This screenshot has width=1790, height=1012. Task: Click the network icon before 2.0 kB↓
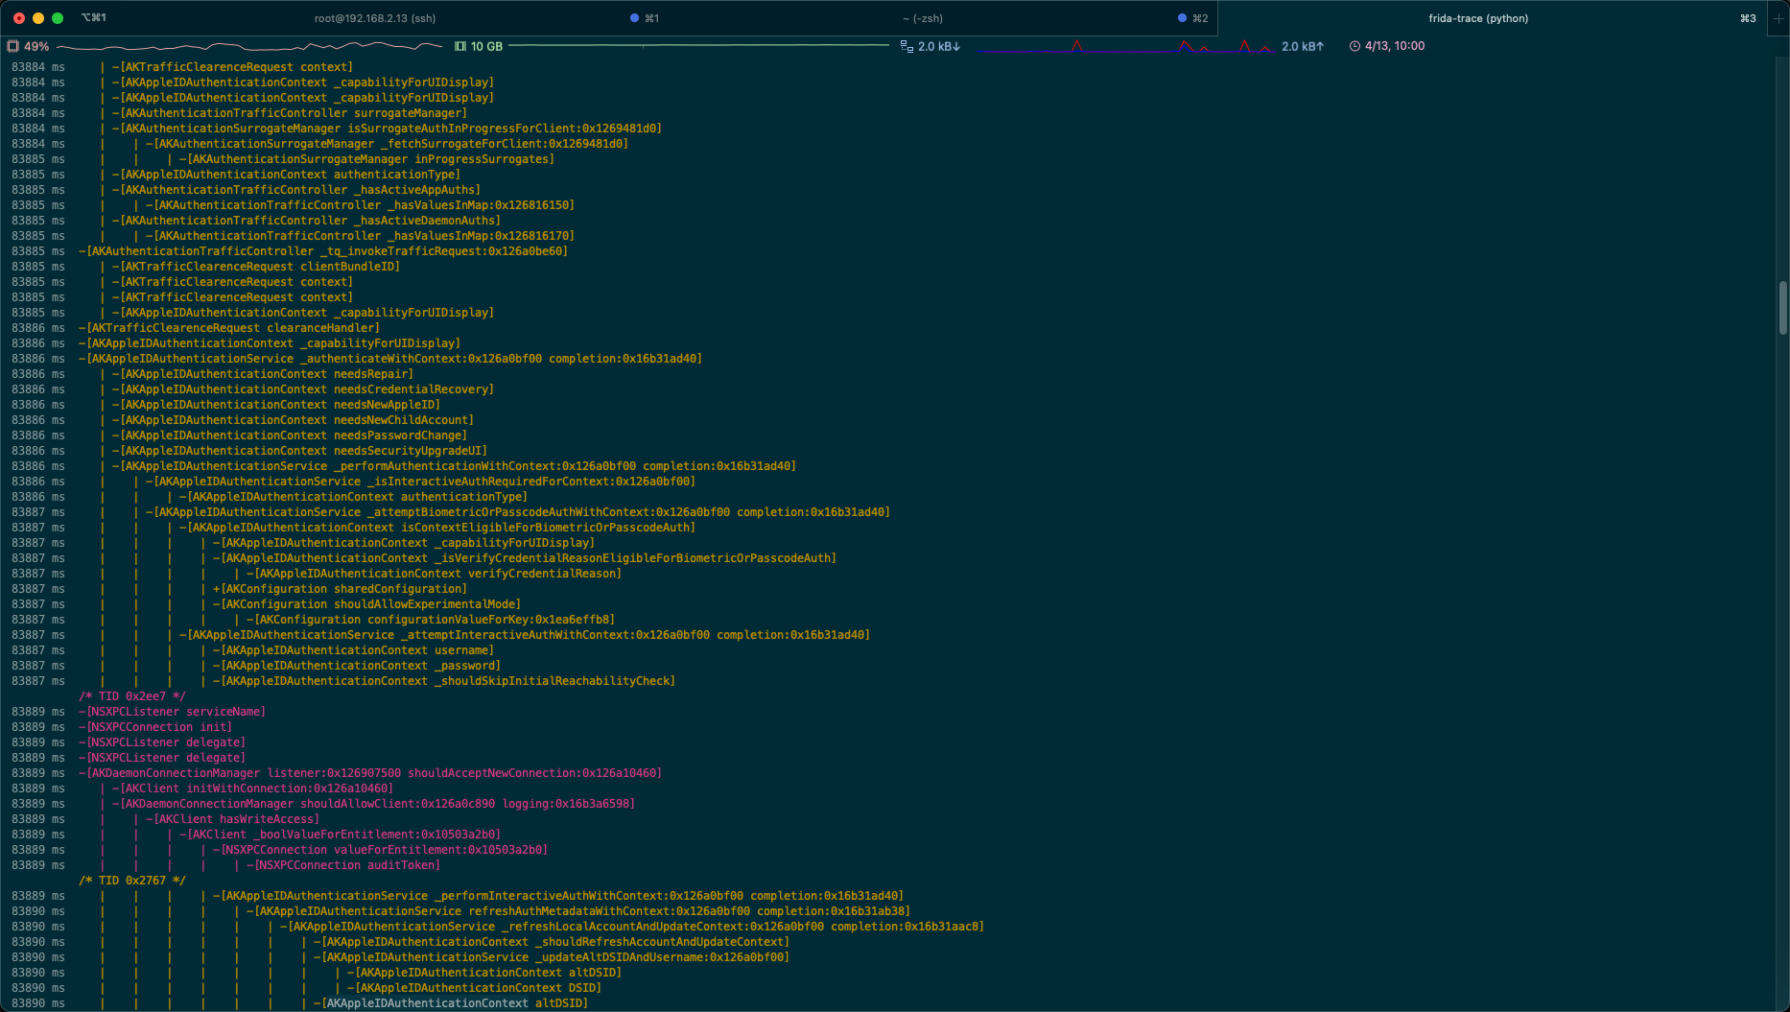907,46
